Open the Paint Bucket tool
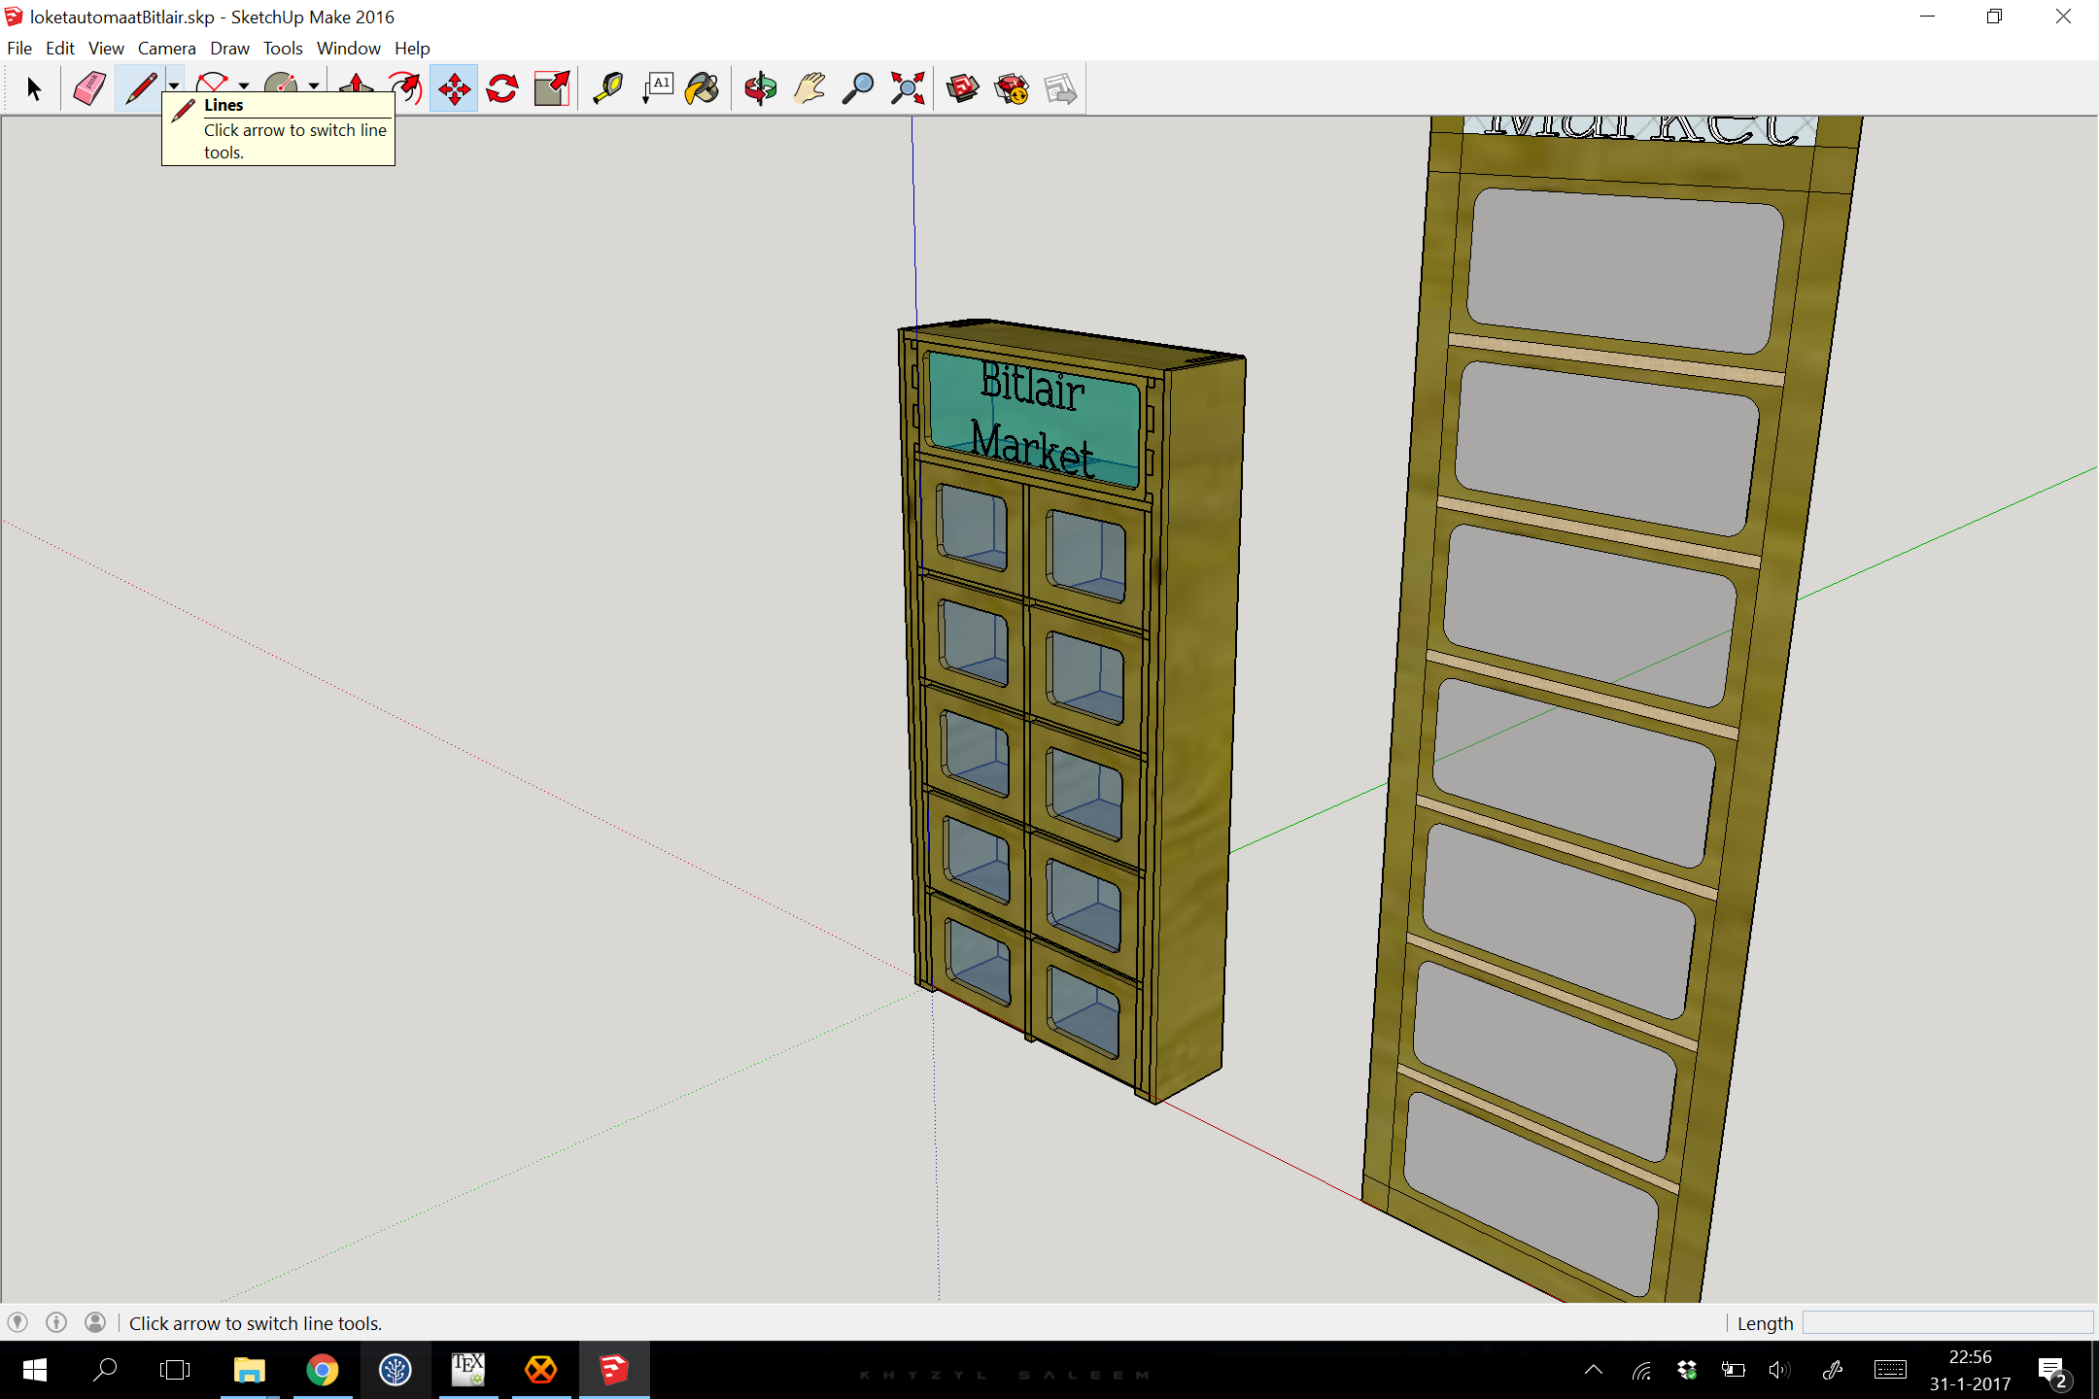This screenshot has height=1399, width=2099. pos(703,89)
